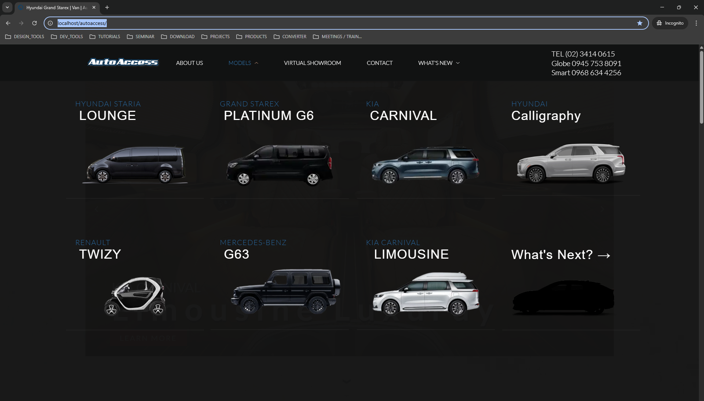Open the tab search dropdown arrow
704x401 pixels.
click(x=7, y=7)
